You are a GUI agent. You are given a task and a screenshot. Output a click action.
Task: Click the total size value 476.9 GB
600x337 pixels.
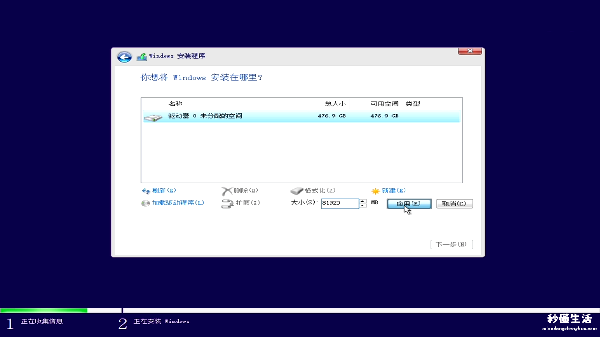(332, 116)
